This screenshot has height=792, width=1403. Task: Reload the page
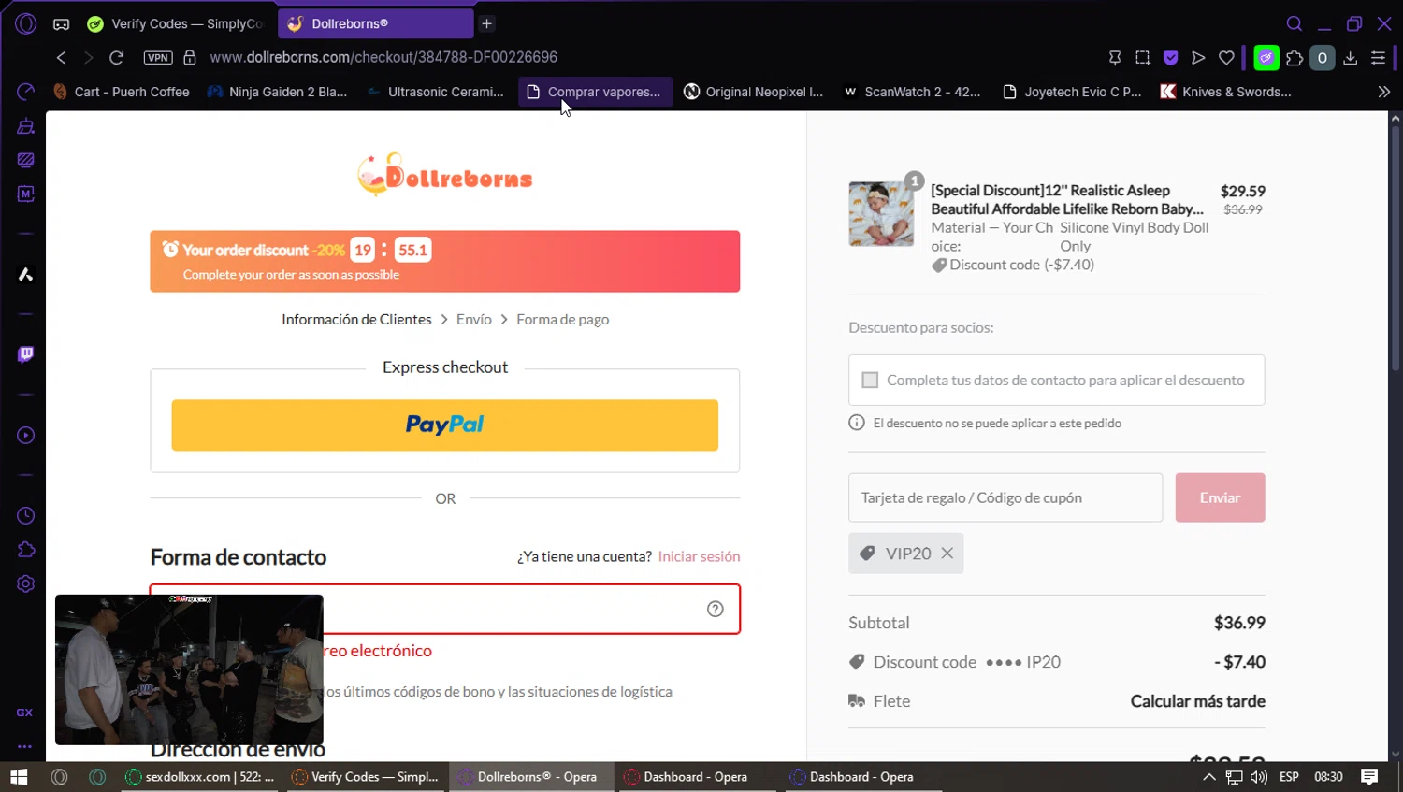click(x=117, y=57)
